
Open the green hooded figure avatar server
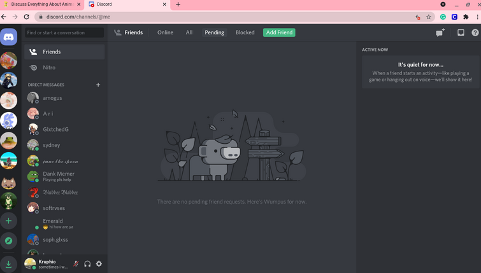tap(8, 200)
